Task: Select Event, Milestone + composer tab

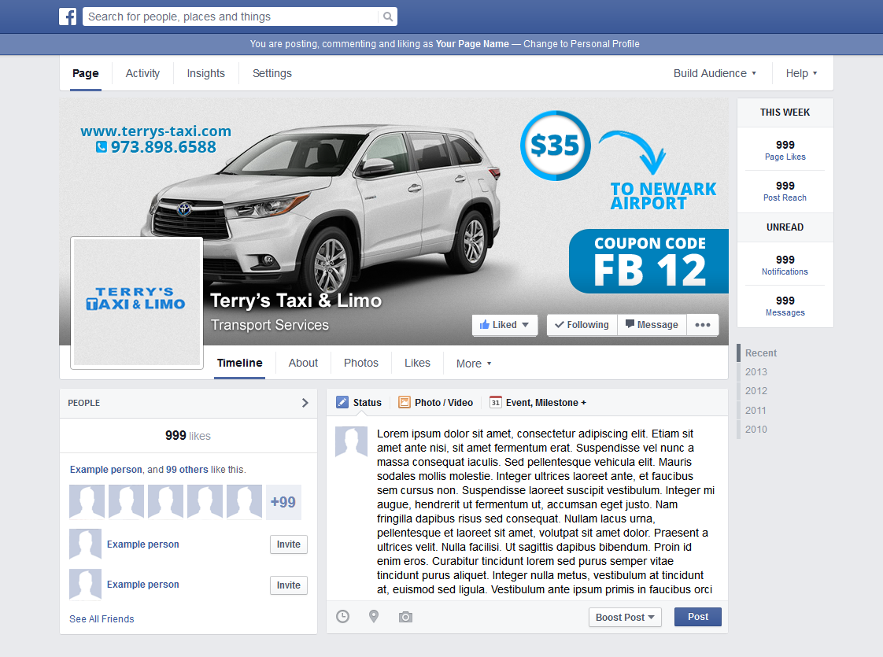Action: click(x=538, y=403)
